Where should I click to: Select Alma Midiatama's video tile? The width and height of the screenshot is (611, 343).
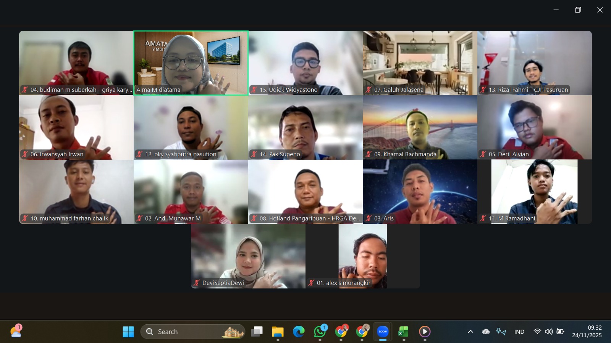pyautogui.click(x=191, y=63)
